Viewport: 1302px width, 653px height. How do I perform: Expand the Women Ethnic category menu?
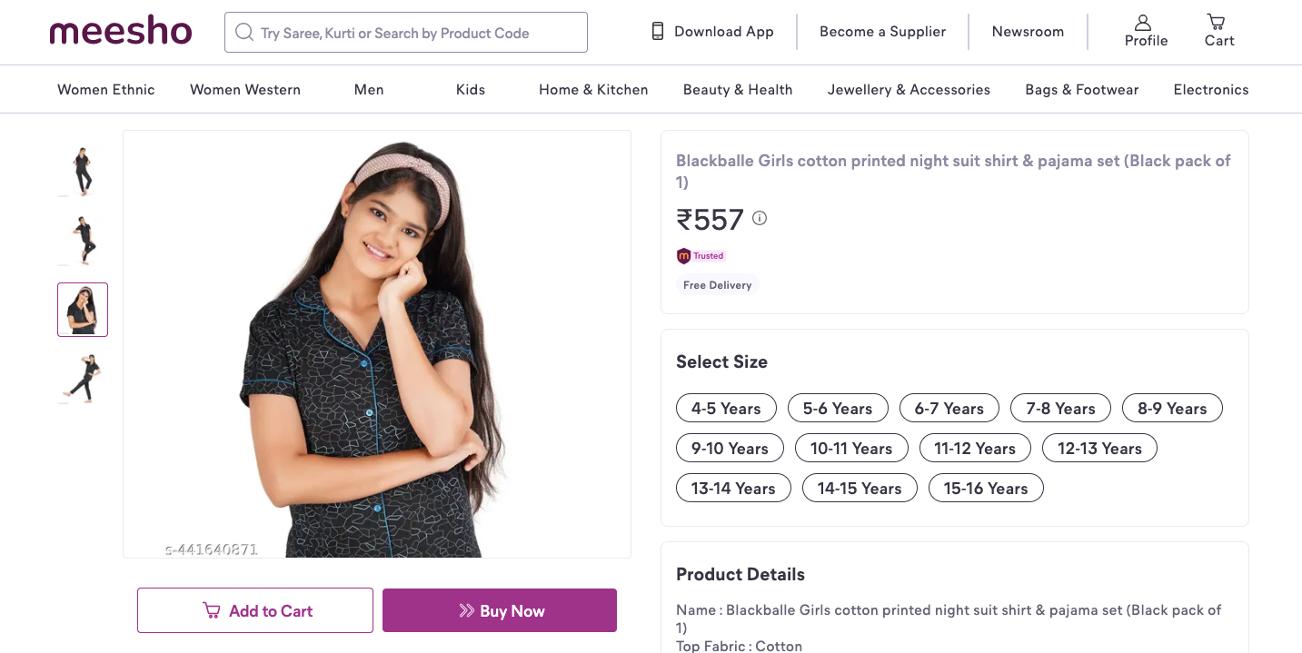(106, 90)
